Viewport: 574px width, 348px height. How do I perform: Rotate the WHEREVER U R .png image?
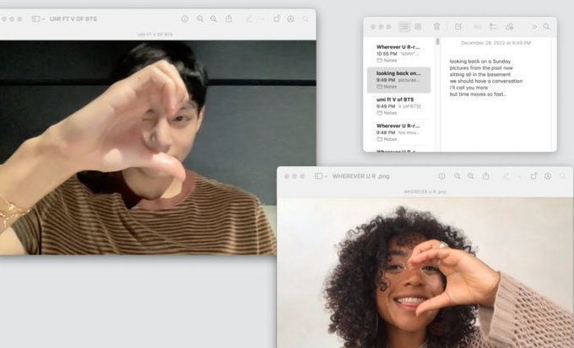coord(533,176)
